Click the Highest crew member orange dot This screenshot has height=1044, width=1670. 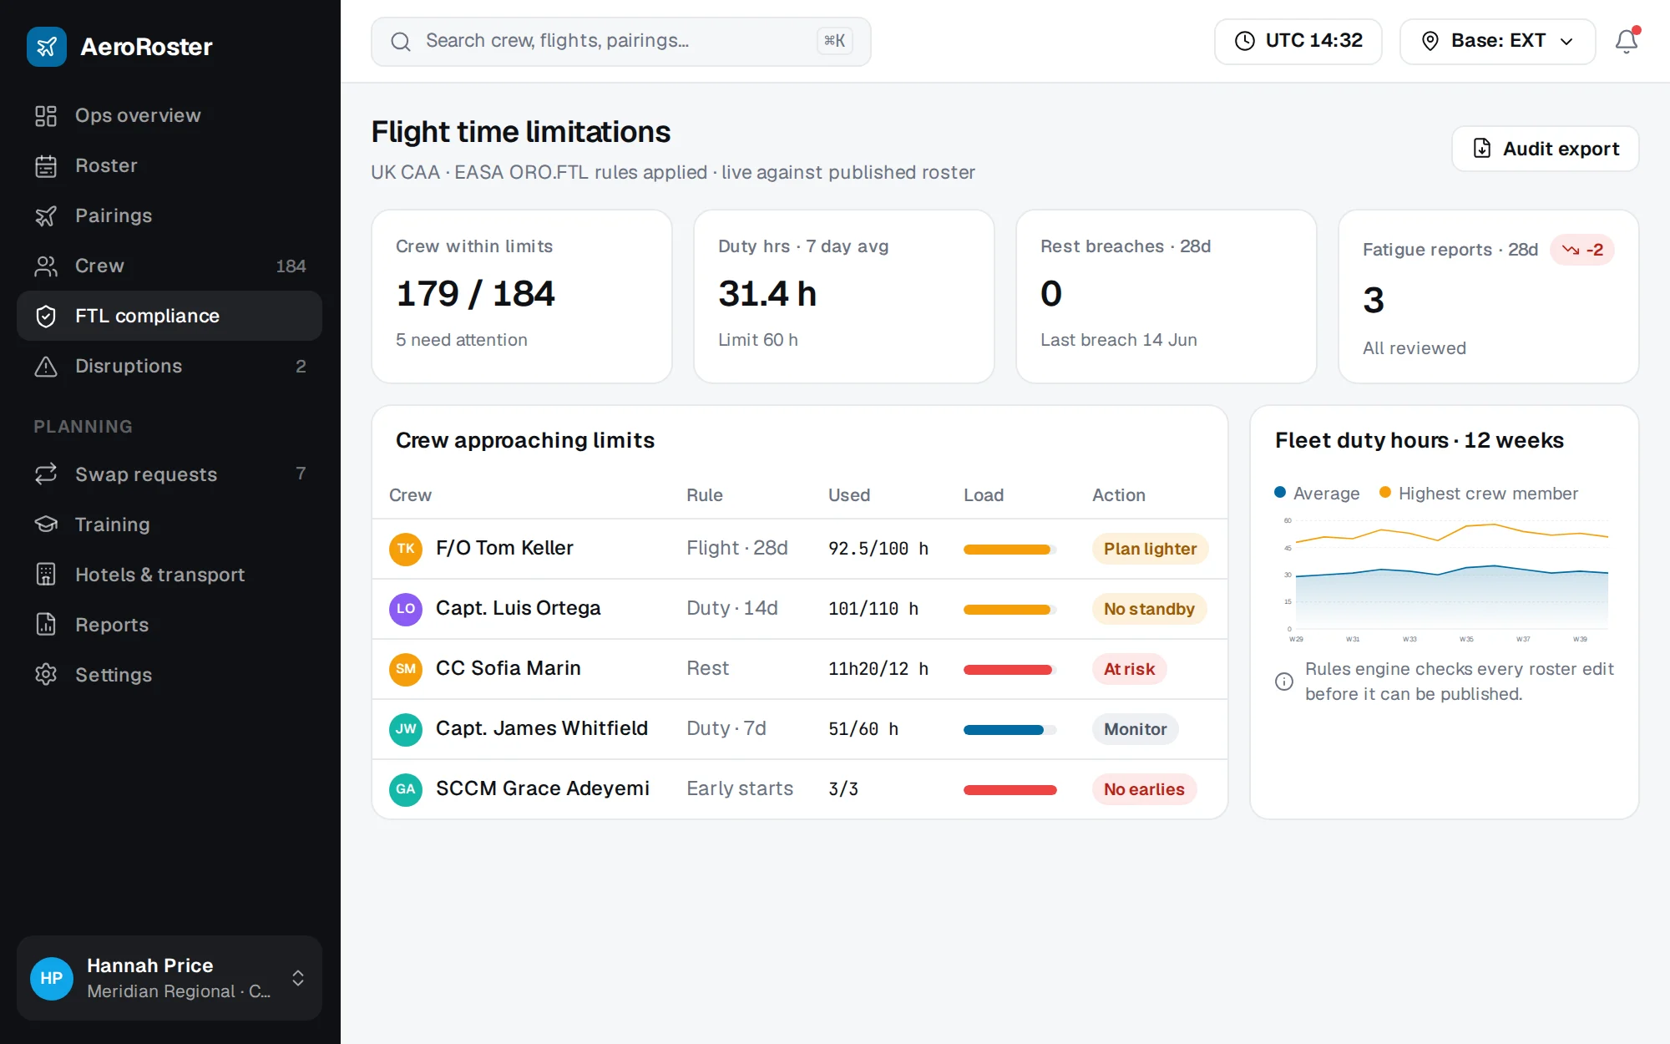pyautogui.click(x=1385, y=493)
